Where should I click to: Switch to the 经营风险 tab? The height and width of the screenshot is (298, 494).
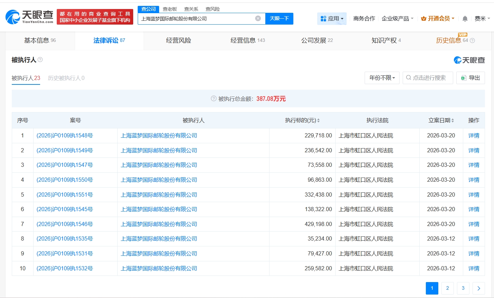coord(179,40)
